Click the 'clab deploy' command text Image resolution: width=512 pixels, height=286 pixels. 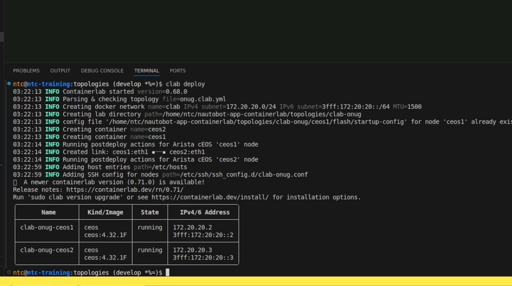(186, 84)
